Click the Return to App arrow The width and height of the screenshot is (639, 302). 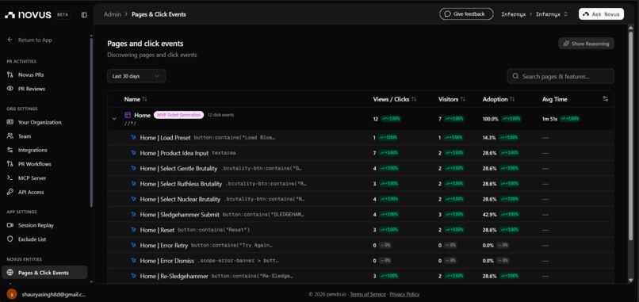tap(10, 40)
